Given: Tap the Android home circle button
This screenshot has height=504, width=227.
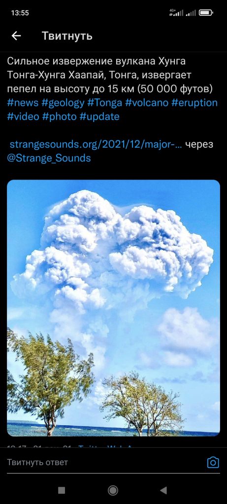Looking at the screenshot, I should (x=113, y=490).
